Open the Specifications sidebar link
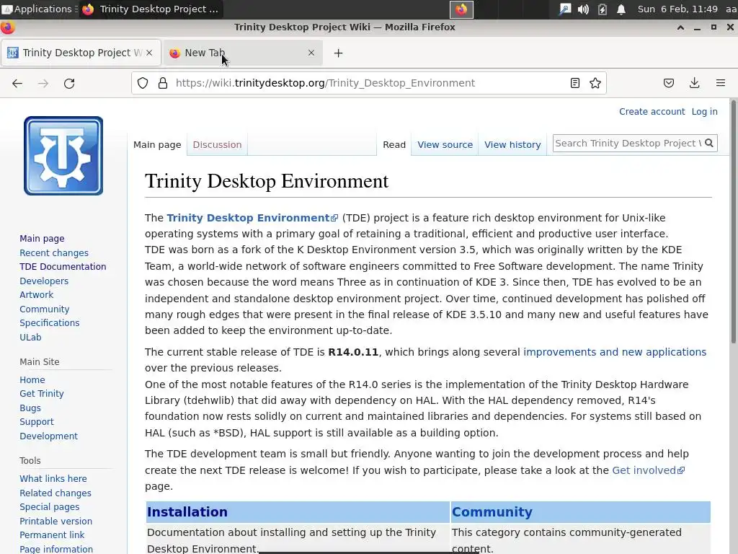This screenshot has width=738, height=554. click(x=50, y=323)
